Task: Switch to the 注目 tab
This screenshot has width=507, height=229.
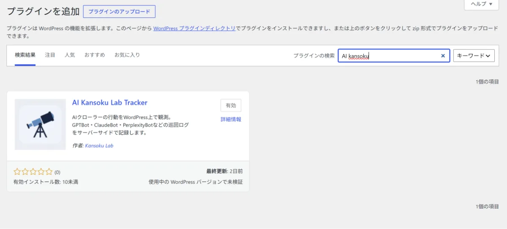Action: 50,55
